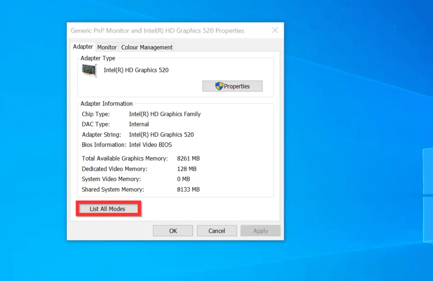Cancel the adapter properties dialog
This screenshot has height=281, width=433.
coord(216,230)
